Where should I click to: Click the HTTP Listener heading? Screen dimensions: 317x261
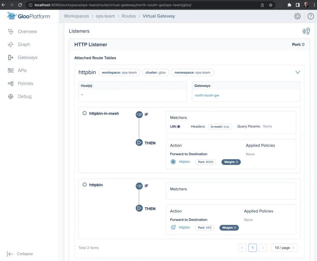tap(91, 45)
